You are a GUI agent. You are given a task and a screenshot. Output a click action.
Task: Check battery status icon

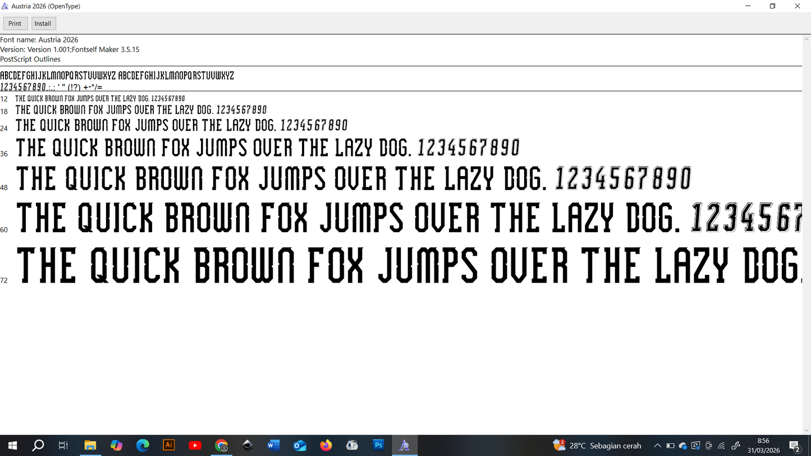[670, 446]
